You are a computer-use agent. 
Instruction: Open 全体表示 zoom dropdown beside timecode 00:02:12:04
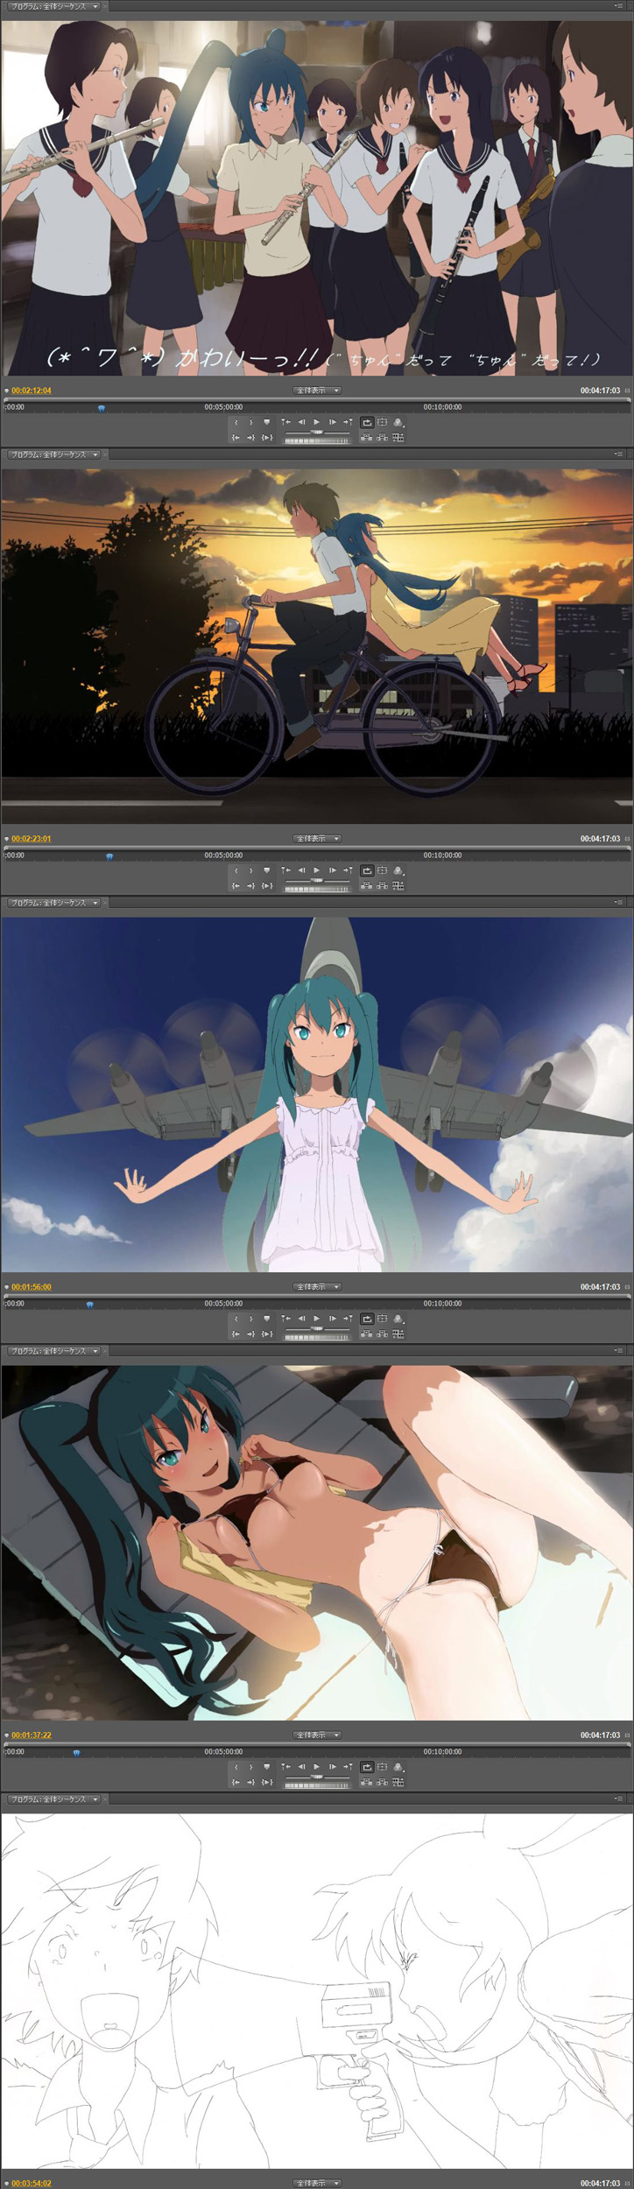point(316,391)
